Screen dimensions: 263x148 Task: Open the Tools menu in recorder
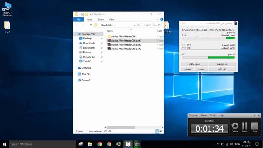click(213, 116)
